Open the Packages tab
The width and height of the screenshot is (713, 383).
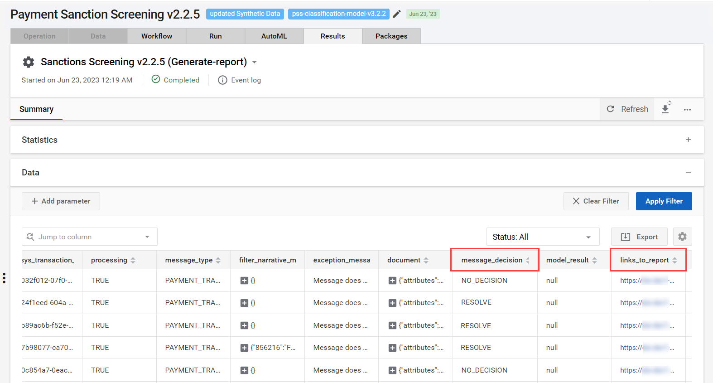(x=391, y=36)
